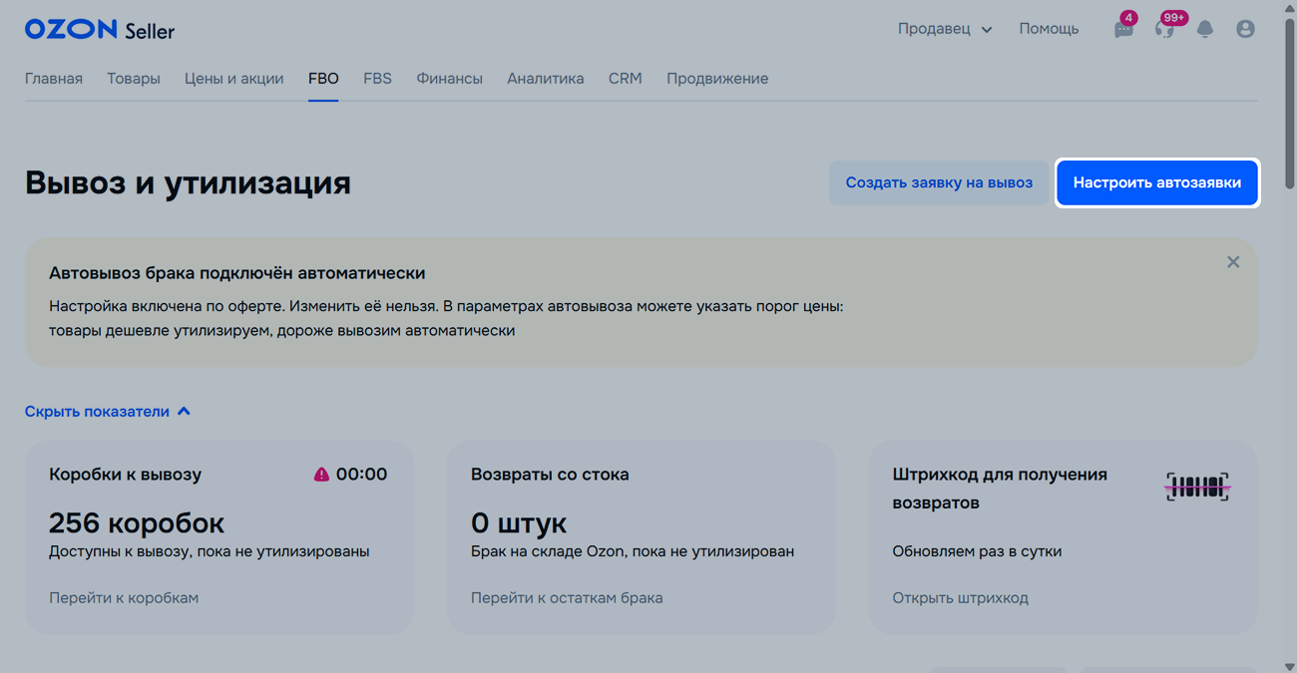1297x673 pixels.
Task: Open the chat messages icon
Action: pos(1123,29)
